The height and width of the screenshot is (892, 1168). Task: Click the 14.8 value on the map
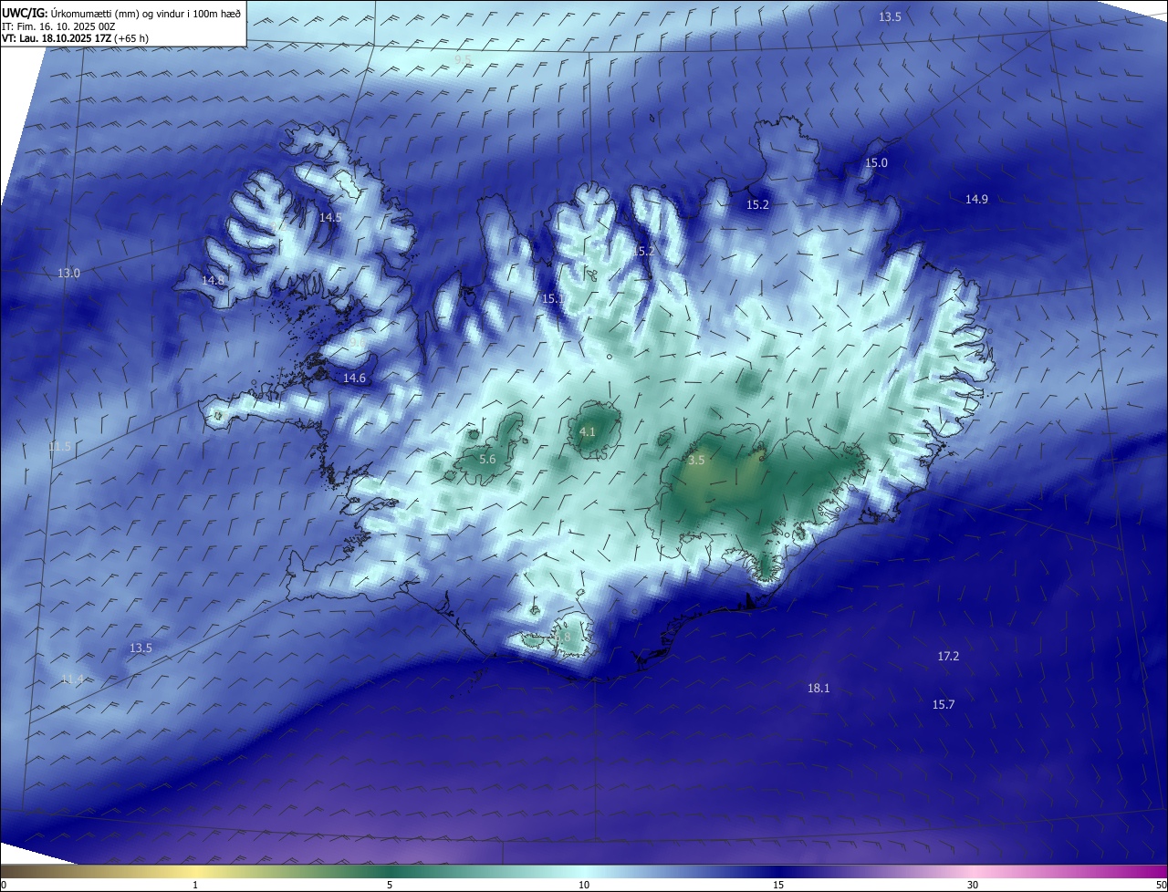click(x=213, y=280)
